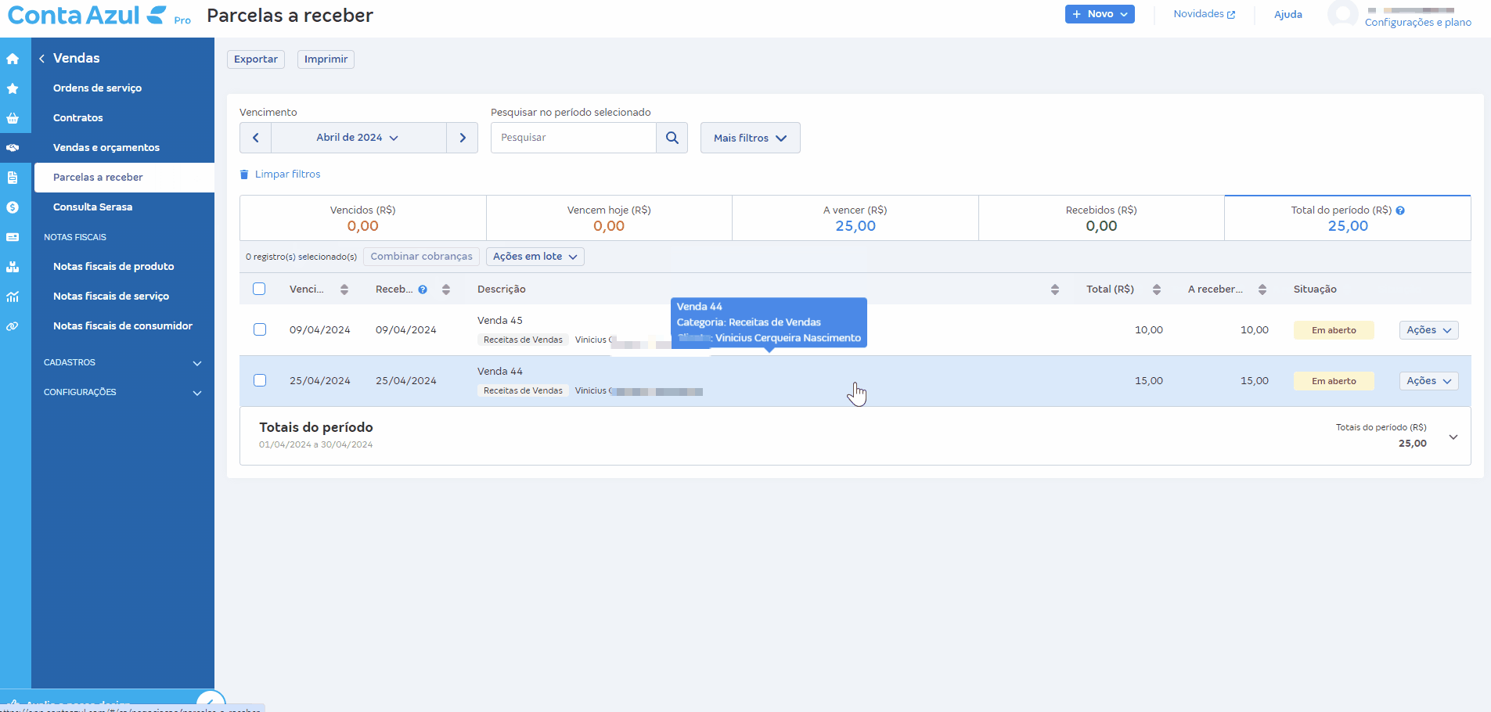Click the shopping basket sidebar icon

[13, 118]
